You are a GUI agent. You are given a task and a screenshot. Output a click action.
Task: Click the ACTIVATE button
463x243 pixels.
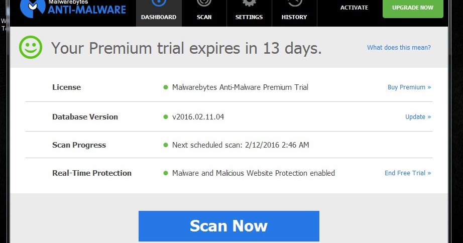(x=354, y=8)
